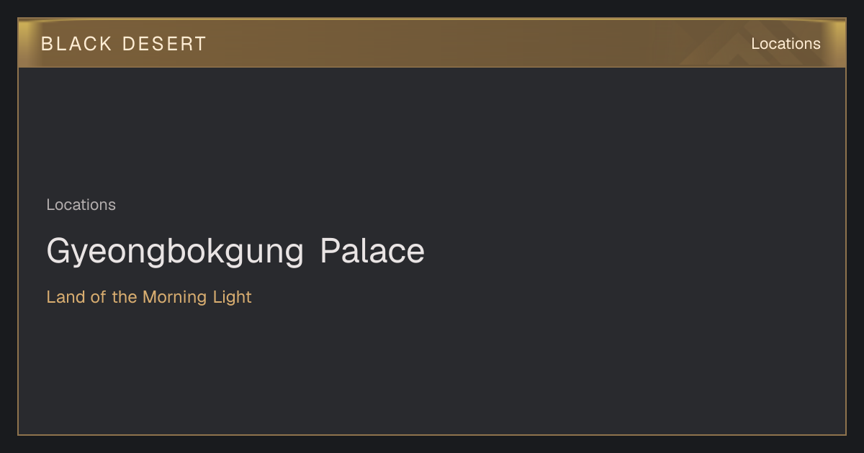This screenshot has height=453, width=864.
Task: Click Morning Light in the gold subtitle
Action: 197,297
